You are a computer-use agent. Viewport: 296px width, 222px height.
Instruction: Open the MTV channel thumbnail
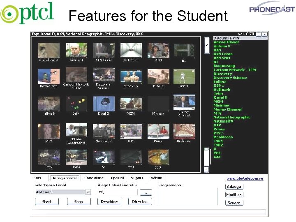[x=49, y=131]
